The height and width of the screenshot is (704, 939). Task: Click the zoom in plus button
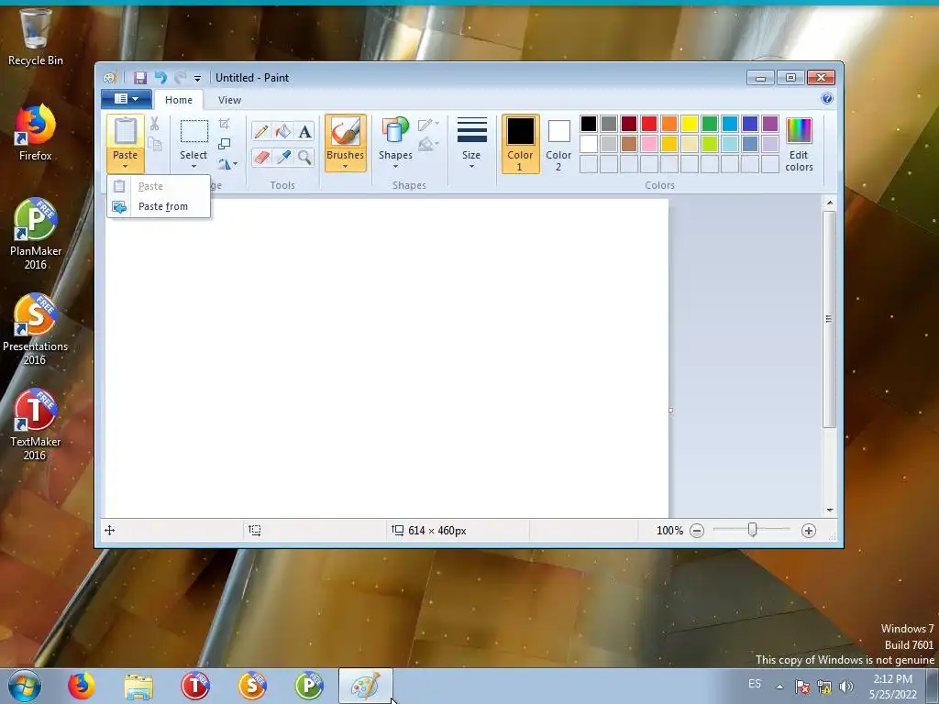[x=809, y=531]
